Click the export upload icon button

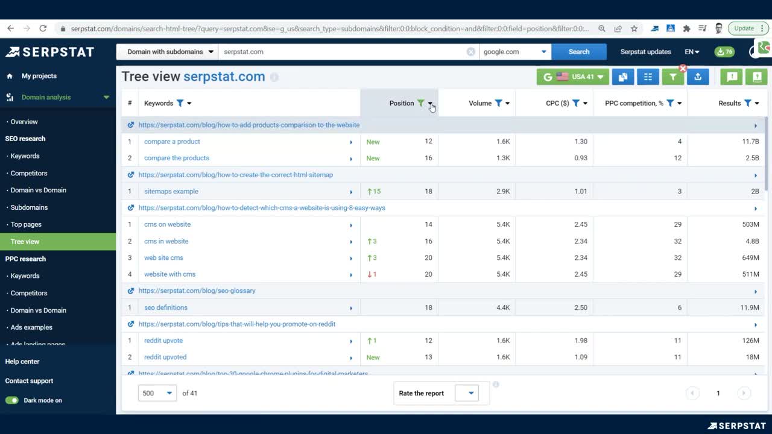coord(698,77)
